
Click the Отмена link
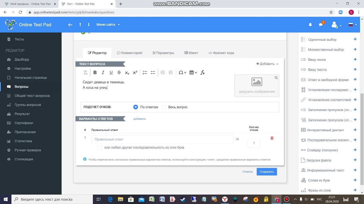[x=248, y=172]
